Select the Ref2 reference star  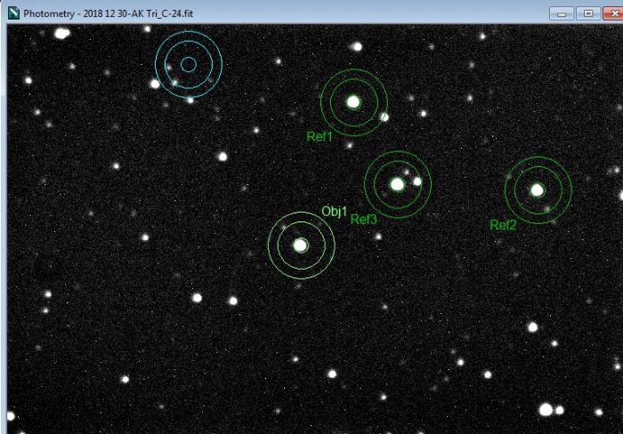(x=538, y=189)
